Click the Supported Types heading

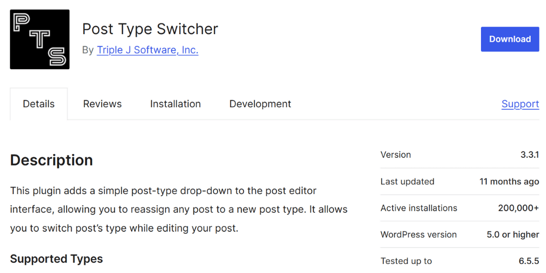[57, 259]
